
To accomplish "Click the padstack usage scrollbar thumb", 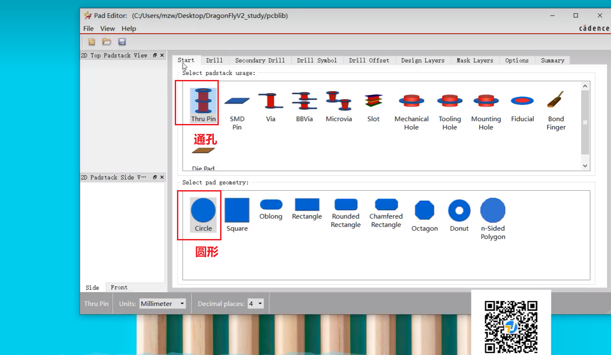I will click(585, 123).
